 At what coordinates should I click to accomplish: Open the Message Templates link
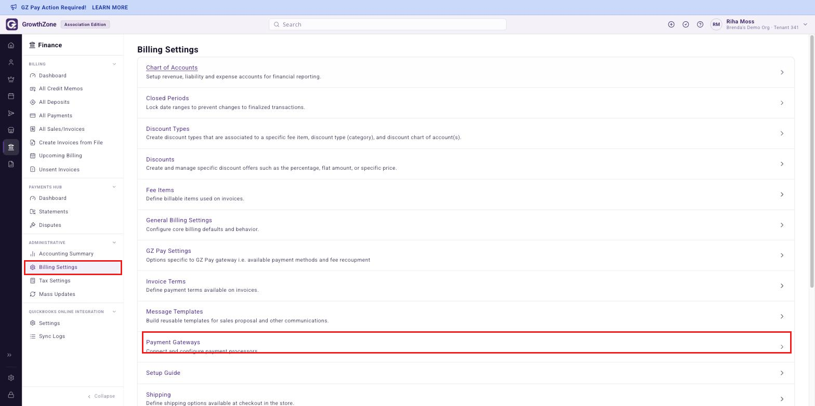(175, 312)
